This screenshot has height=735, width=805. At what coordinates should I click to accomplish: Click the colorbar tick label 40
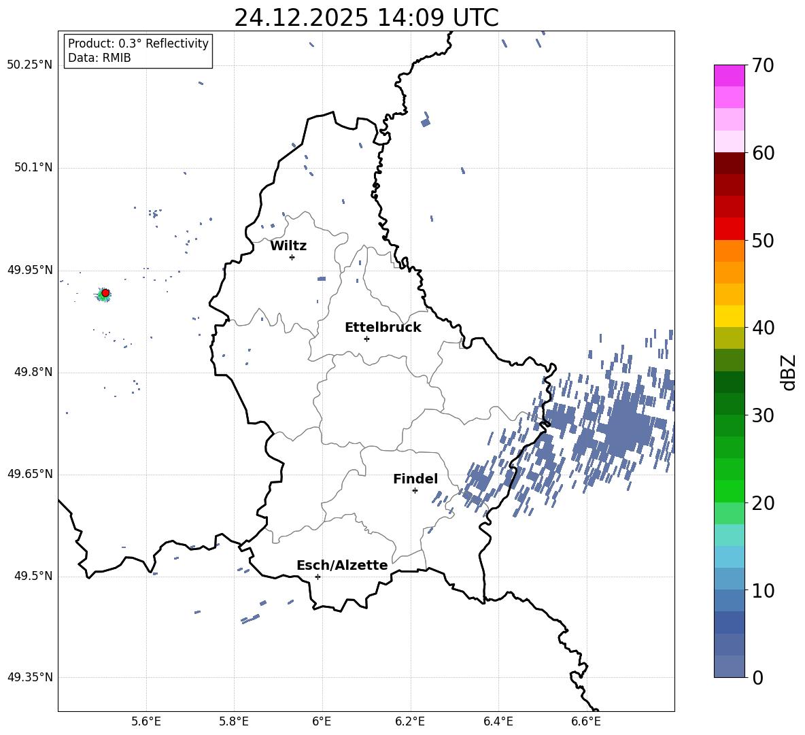pyautogui.click(x=762, y=328)
